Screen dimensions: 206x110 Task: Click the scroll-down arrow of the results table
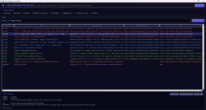(203, 89)
